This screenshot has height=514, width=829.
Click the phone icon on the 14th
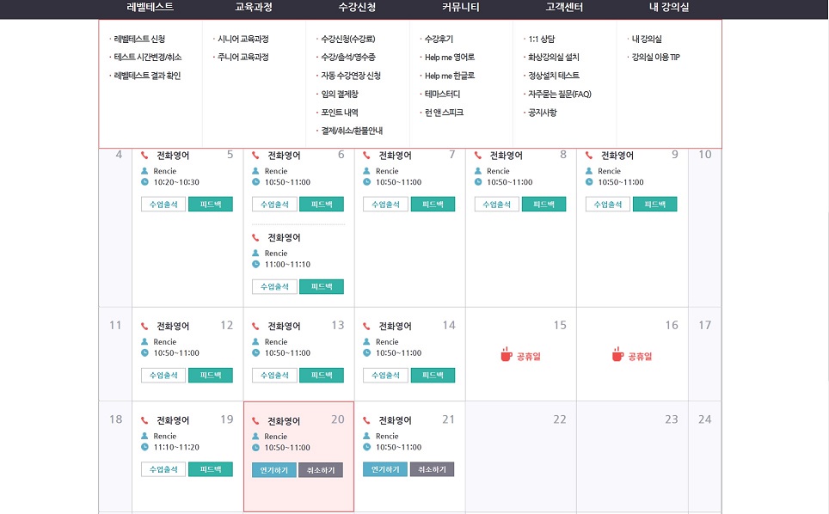point(367,327)
